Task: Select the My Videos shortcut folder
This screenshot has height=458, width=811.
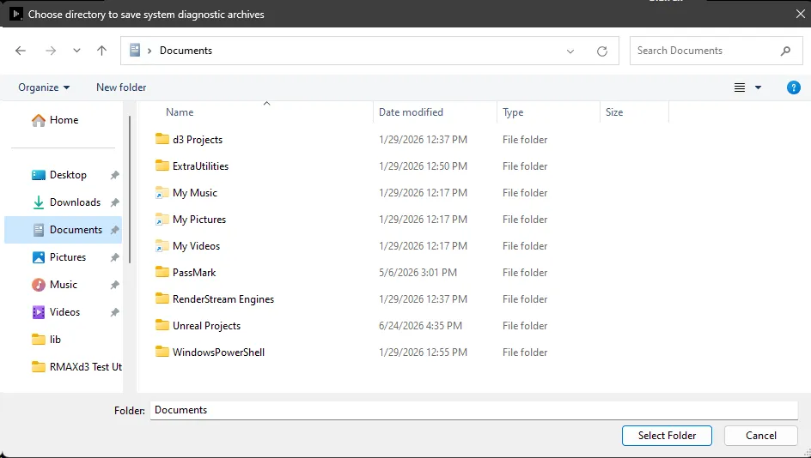Action: [x=197, y=246]
